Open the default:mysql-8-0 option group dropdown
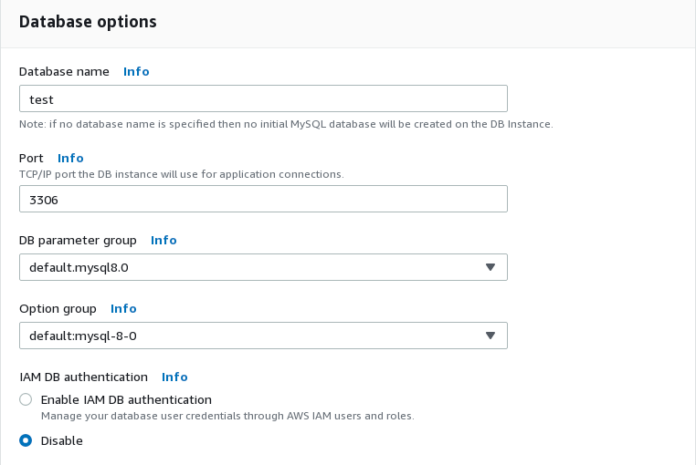This screenshot has height=465, width=696. [263, 336]
